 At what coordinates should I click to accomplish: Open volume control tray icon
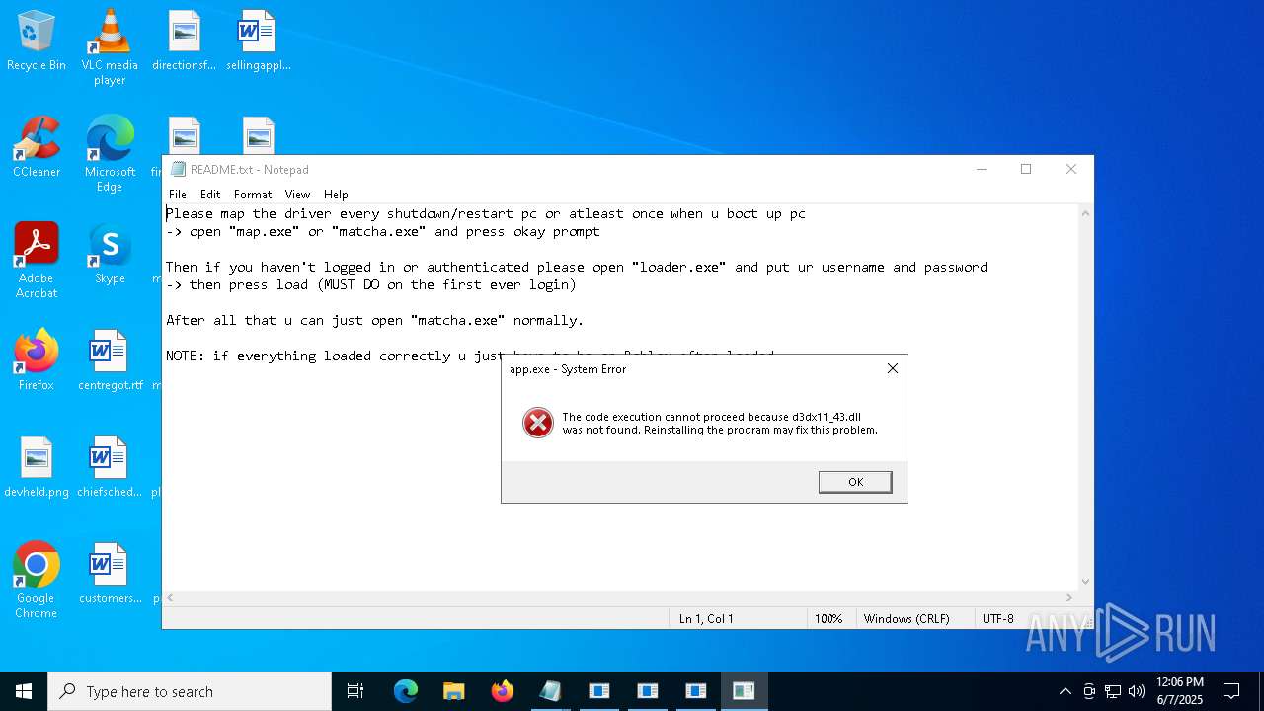coord(1137,691)
